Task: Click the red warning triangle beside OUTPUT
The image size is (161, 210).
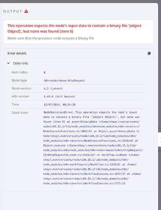Action: click(x=26, y=11)
